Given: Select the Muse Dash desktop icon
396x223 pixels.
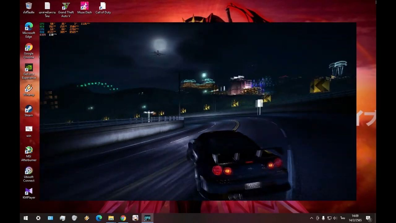Looking at the screenshot, I should coord(84,7).
